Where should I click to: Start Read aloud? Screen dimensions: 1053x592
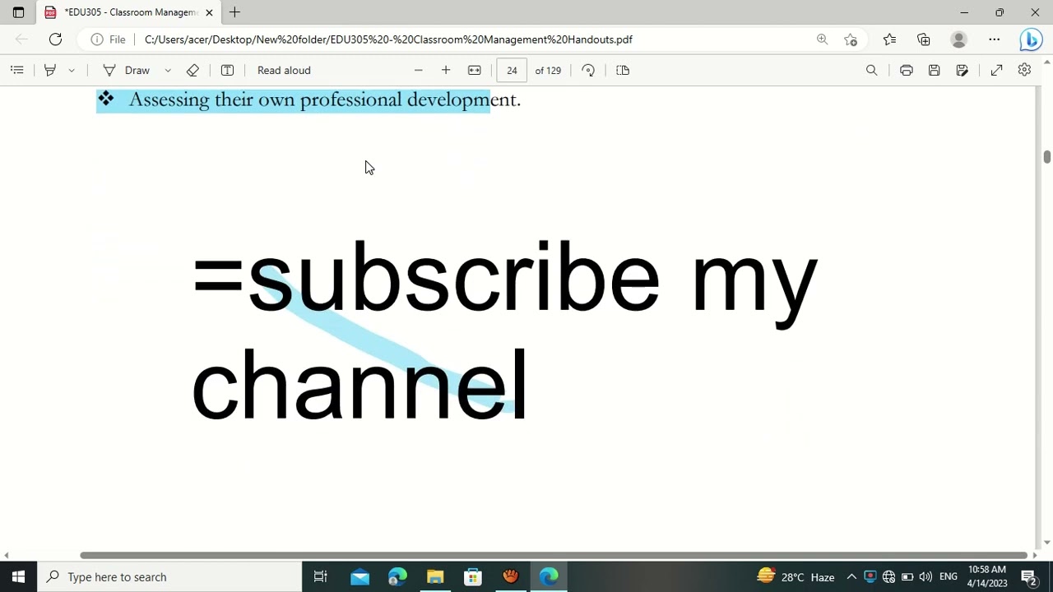click(x=284, y=70)
